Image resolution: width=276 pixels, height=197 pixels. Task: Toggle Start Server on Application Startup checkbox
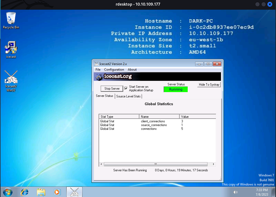tap(126, 88)
